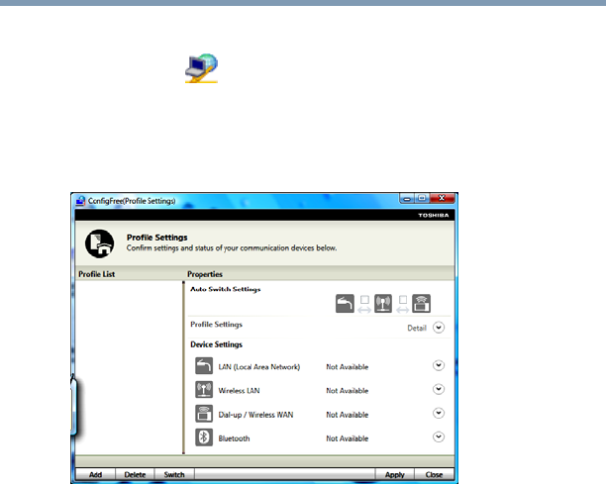Click the ConfigFree title bar app icon
Image resolution: width=606 pixels, height=484 pixels.
coord(80,201)
